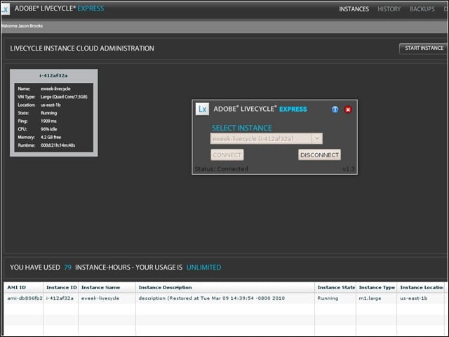Click the blue info icon in the dialog
The width and height of the screenshot is (449, 337).
pyautogui.click(x=335, y=110)
